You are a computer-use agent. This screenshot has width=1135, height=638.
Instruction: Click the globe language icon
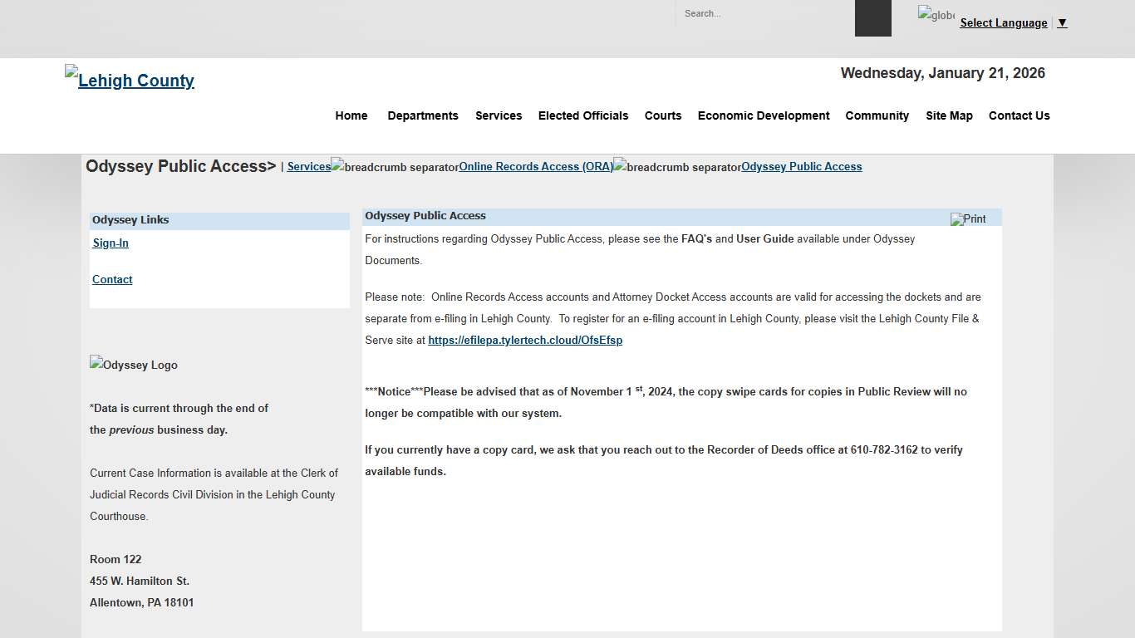pyautogui.click(x=936, y=15)
